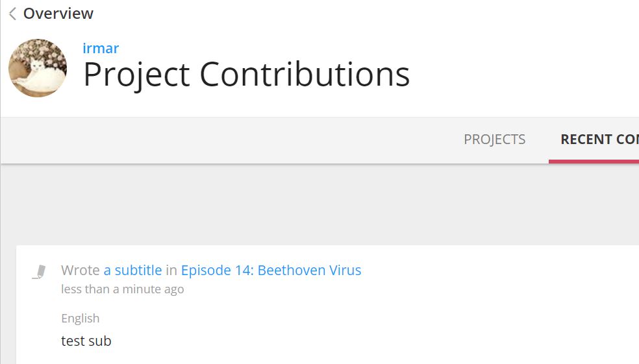Click the 'less than a minute ago' timestamp

[122, 289]
